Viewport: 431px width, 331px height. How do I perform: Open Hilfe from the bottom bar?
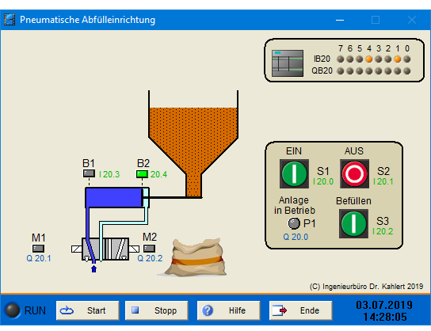228,310
